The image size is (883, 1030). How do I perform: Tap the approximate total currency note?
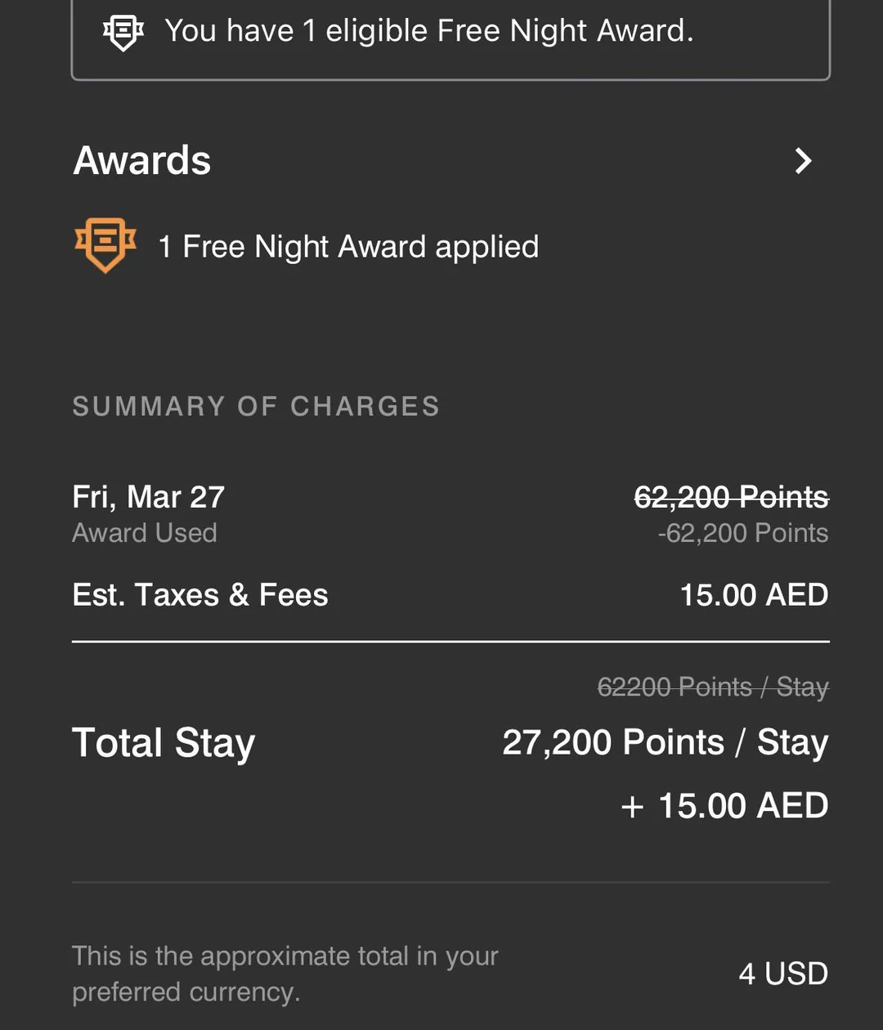285,974
